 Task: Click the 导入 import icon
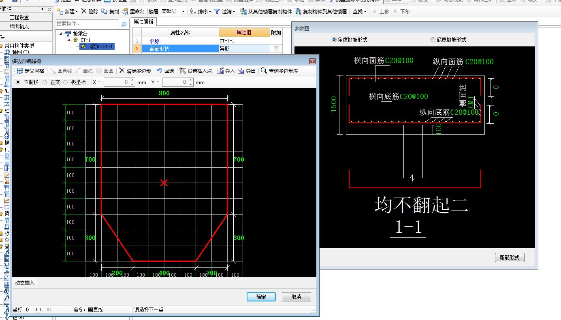click(221, 71)
